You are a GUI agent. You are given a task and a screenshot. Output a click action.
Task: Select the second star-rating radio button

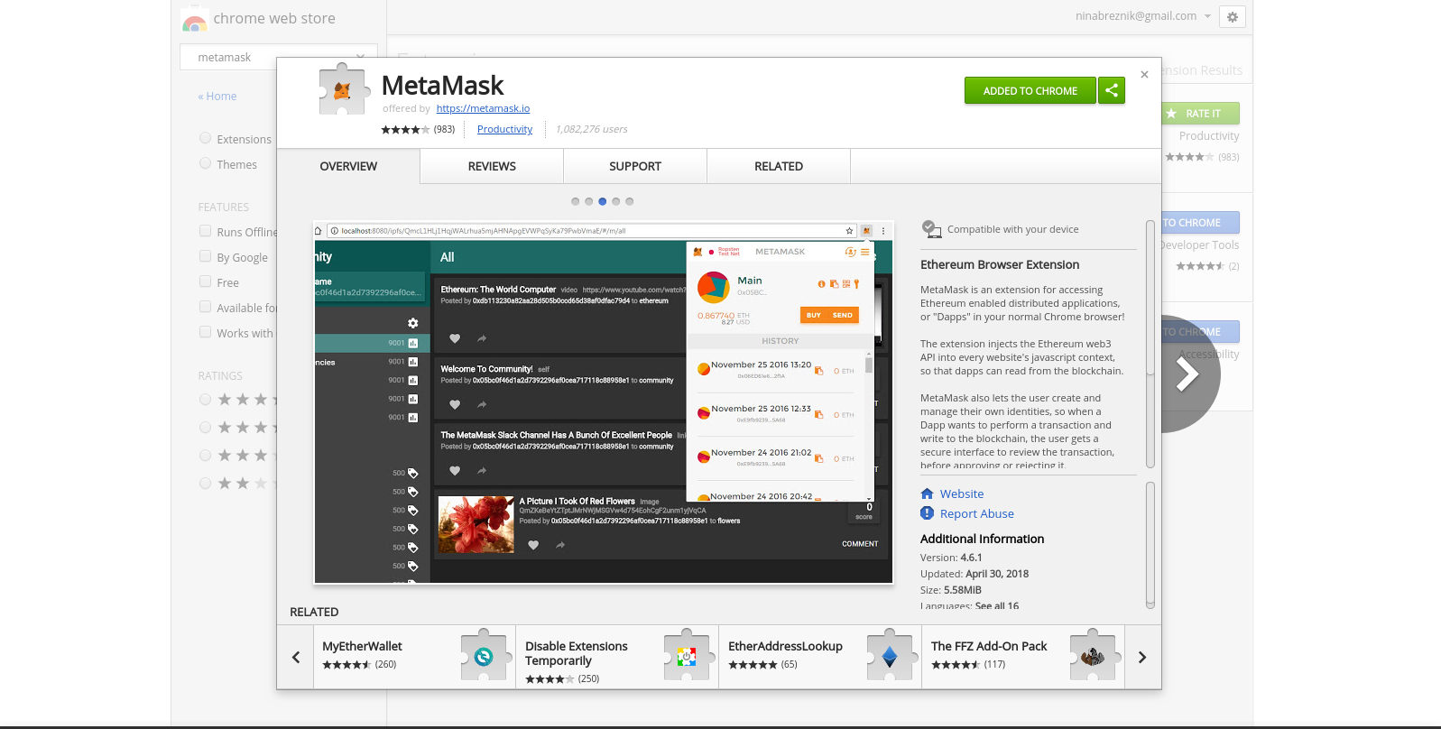(x=205, y=427)
